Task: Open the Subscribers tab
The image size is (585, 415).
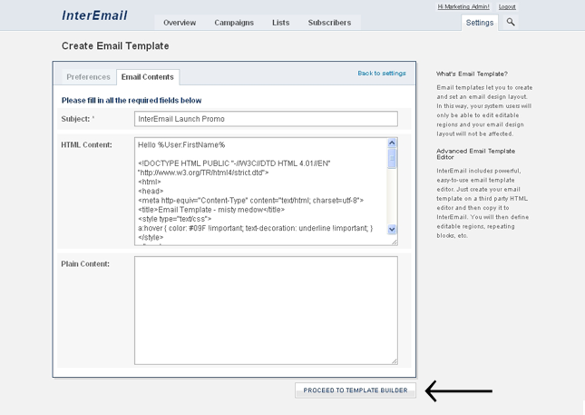Action: click(x=330, y=23)
